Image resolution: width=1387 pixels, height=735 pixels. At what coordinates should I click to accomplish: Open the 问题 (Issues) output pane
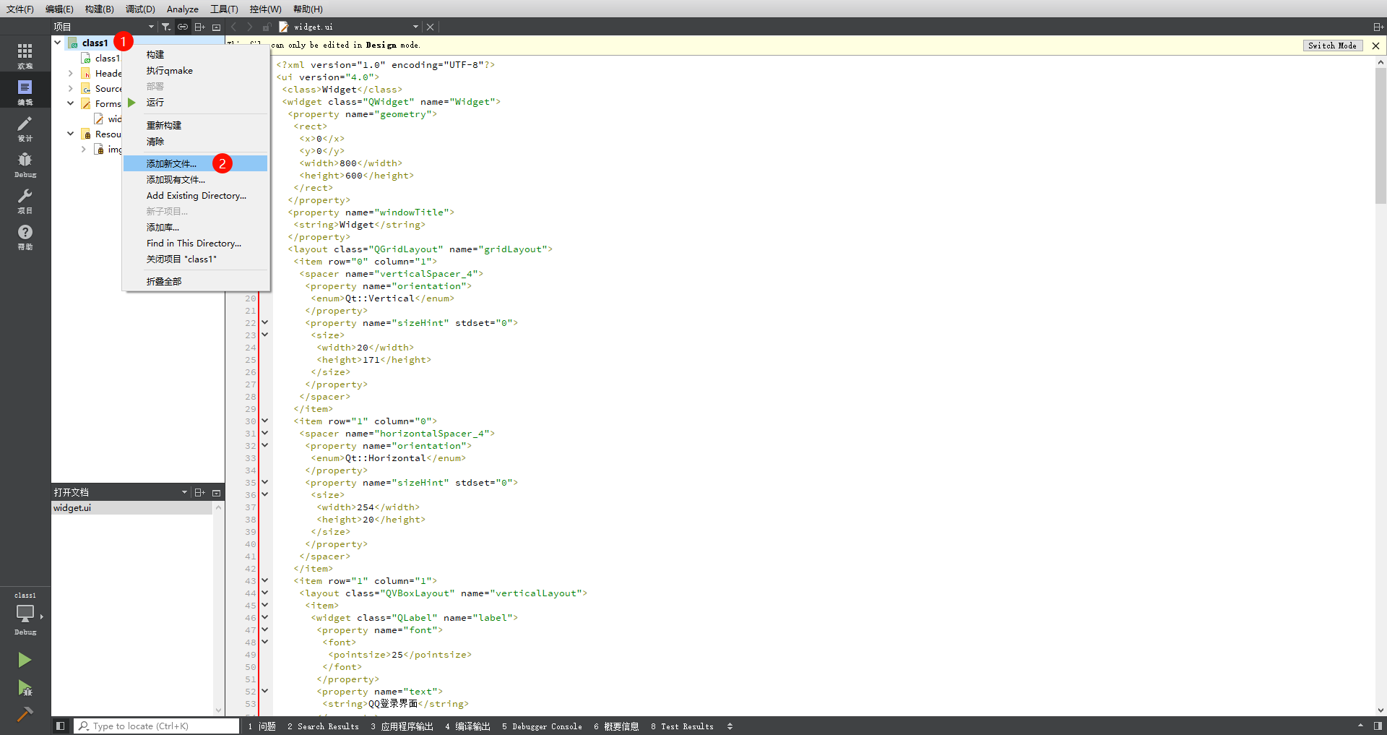[x=262, y=726]
